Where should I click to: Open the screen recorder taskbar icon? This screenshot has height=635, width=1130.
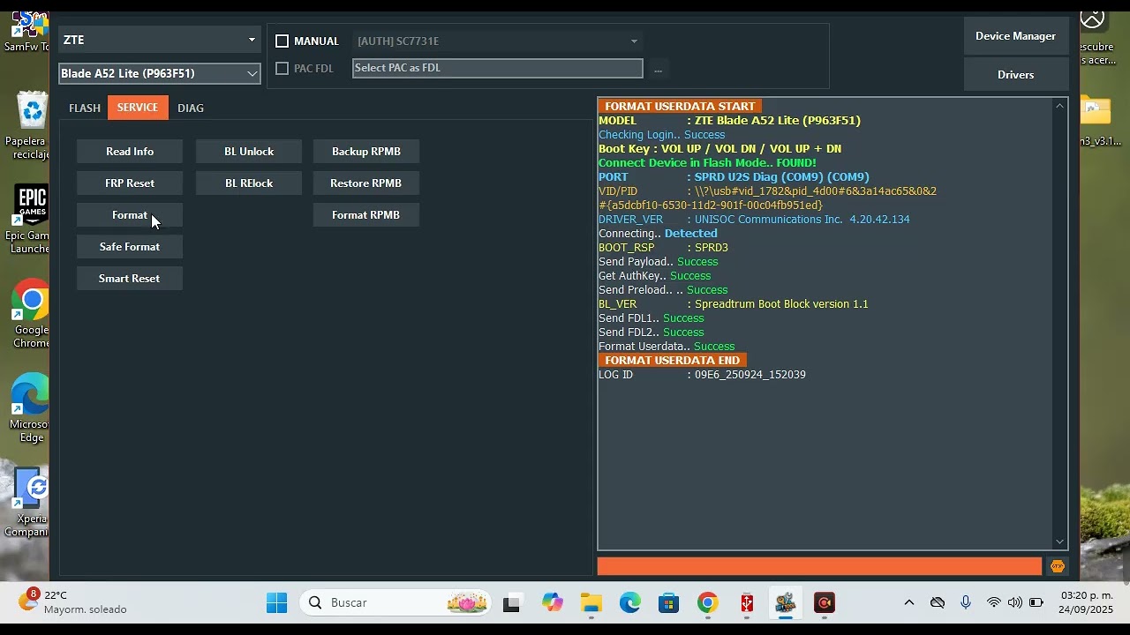[x=825, y=602]
